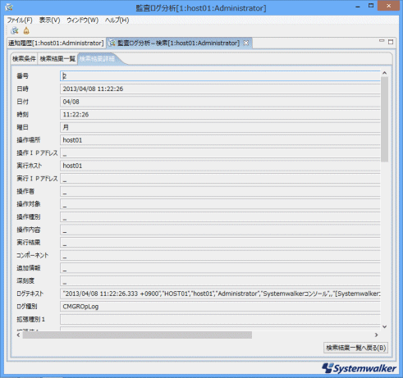
Task: Click the 拡張種別１ field
Action: [220, 319]
